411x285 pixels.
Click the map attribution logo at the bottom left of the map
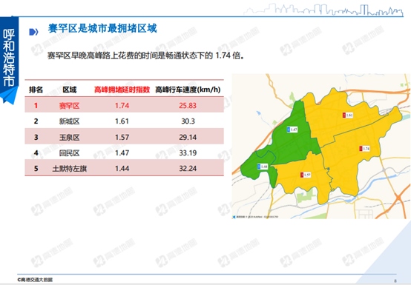(x=234, y=217)
